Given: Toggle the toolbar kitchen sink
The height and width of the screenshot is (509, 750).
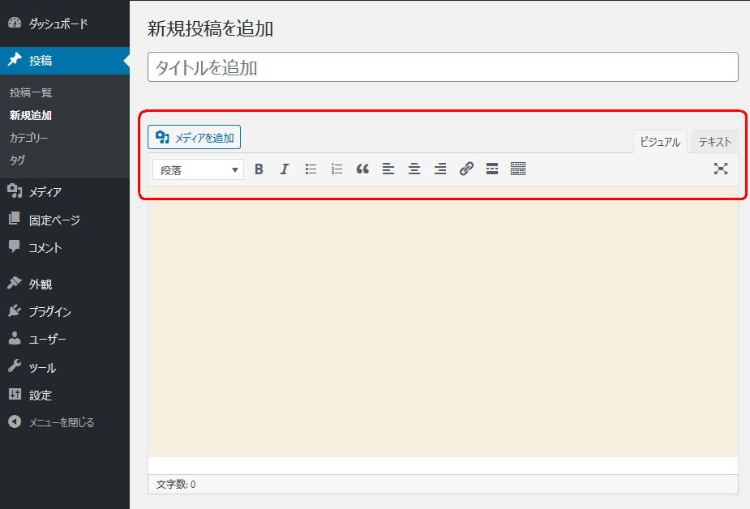Looking at the screenshot, I should pos(518,169).
